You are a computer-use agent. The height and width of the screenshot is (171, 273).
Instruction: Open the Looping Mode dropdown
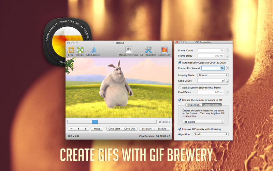pyautogui.click(x=213, y=75)
